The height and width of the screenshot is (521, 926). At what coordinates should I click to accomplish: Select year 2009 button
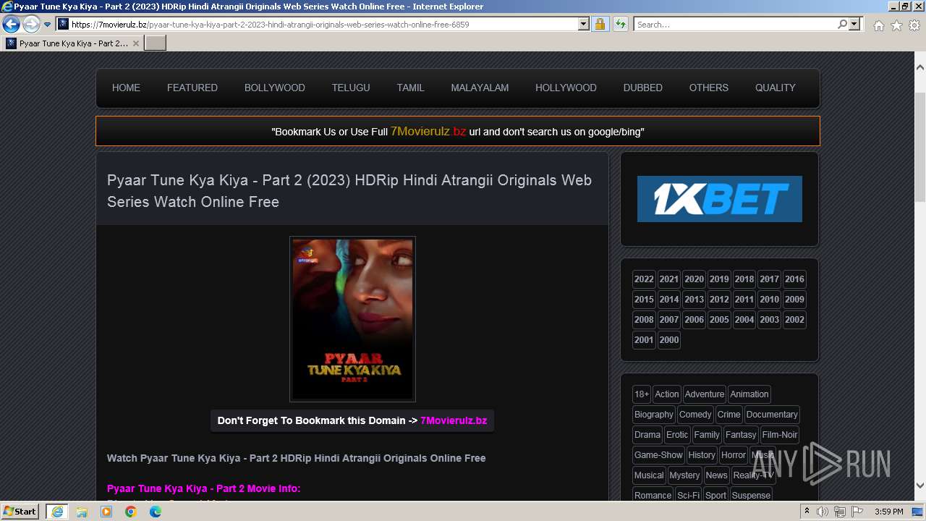(x=794, y=300)
